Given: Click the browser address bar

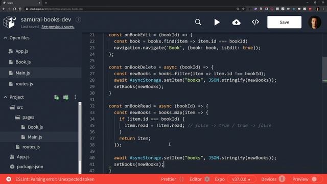Looking at the screenshot, I should (x=131, y=9).
